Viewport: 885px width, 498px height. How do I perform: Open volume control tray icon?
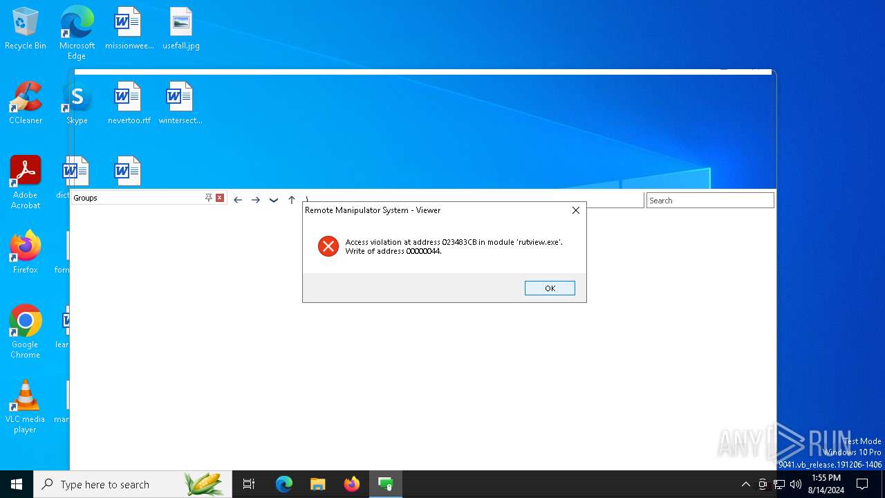[796, 484]
